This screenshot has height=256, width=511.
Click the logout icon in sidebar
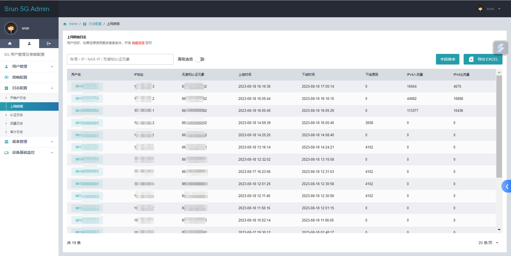[49, 43]
